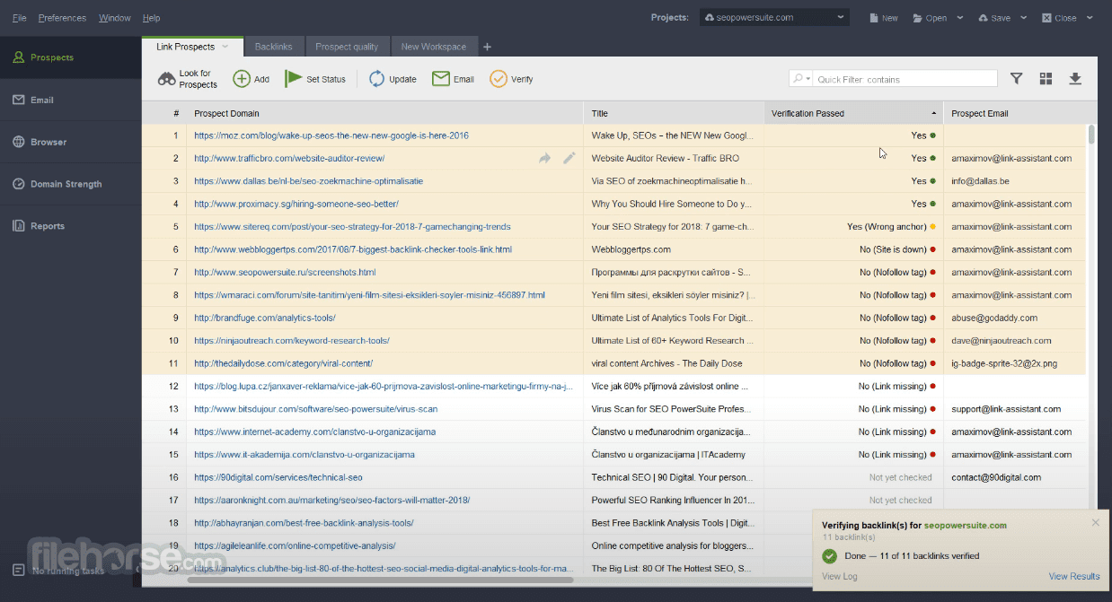The image size is (1112, 602).
Task: Switch to the New Workspace tab
Action: pyautogui.click(x=433, y=47)
